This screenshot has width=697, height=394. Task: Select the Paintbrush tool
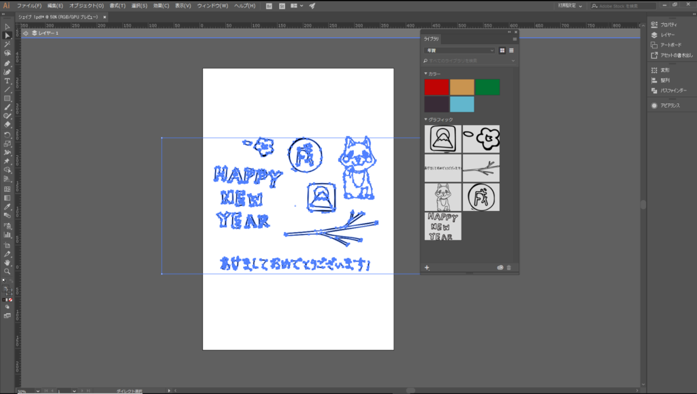7,108
